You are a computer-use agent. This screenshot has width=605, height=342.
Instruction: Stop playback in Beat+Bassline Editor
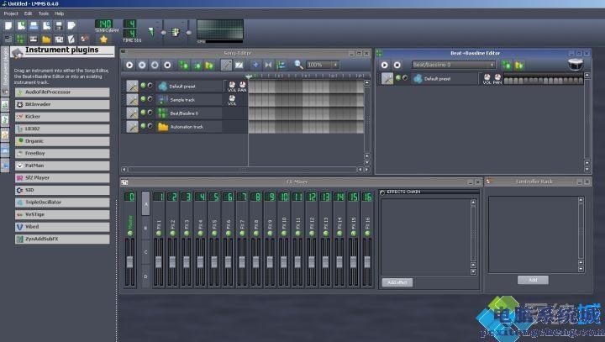coord(397,66)
